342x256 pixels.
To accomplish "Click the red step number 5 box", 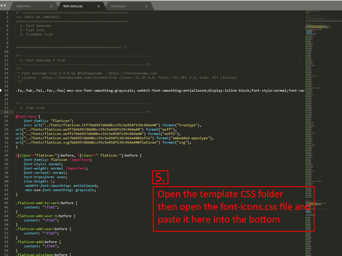I will (x=160, y=178).
